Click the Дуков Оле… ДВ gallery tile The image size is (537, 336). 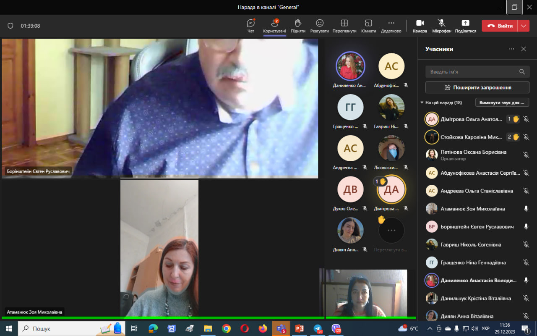tap(350, 193)
